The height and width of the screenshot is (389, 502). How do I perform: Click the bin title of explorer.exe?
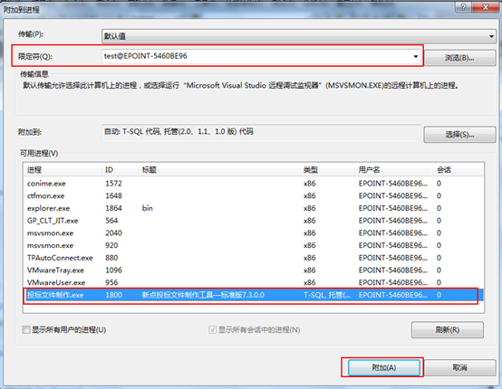148,208
